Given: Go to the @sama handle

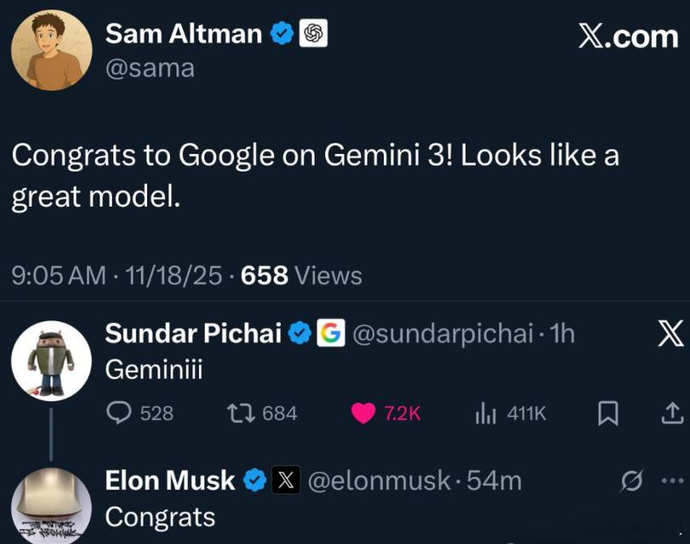Looking at the screenshot, I should click(150, 67).
